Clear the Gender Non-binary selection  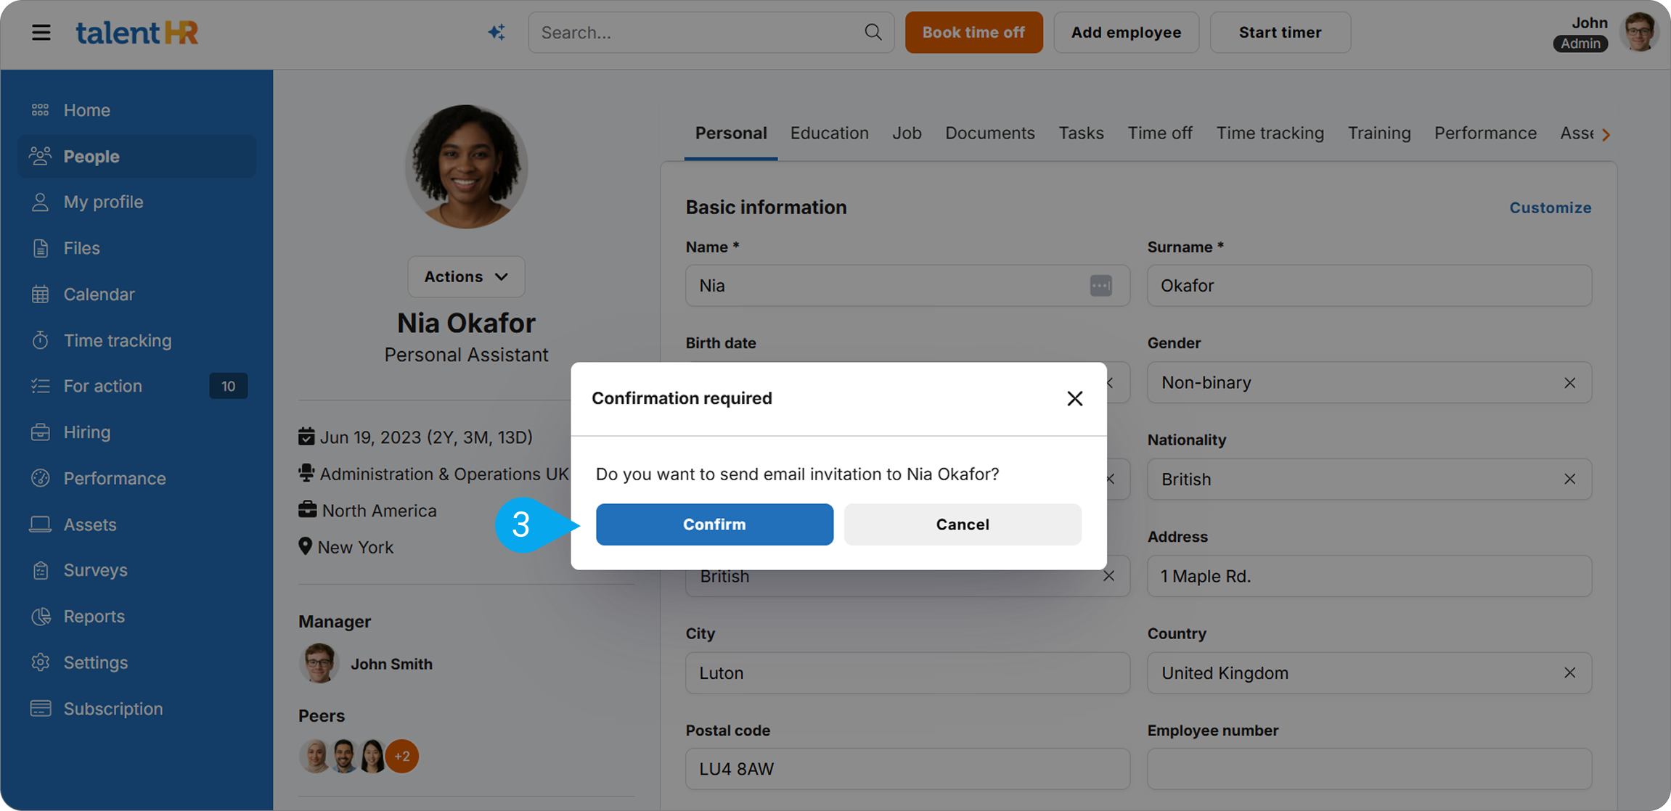pos(1569,383)
